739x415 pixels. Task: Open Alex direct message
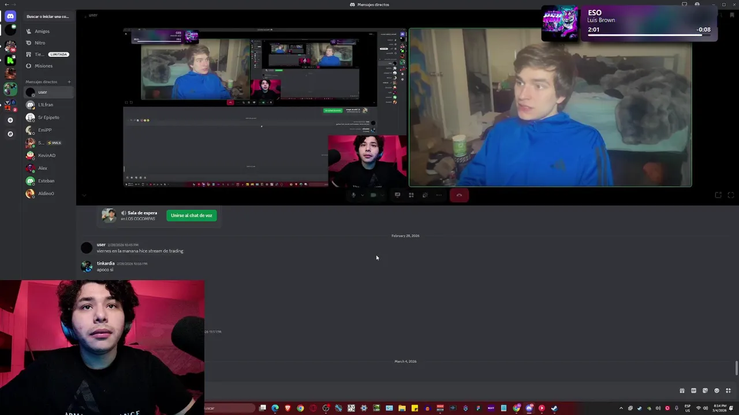[x=48, y=168]
